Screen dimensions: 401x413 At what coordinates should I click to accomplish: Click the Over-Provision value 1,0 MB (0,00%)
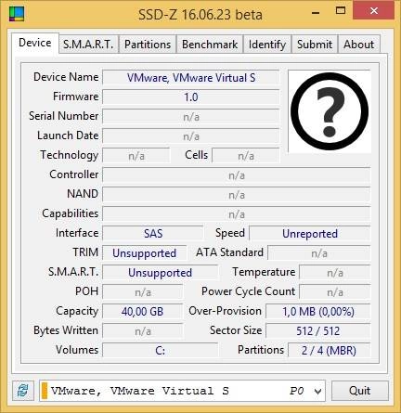(318, 312)
